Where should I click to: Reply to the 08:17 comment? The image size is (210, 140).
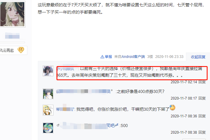click(202, 98)
